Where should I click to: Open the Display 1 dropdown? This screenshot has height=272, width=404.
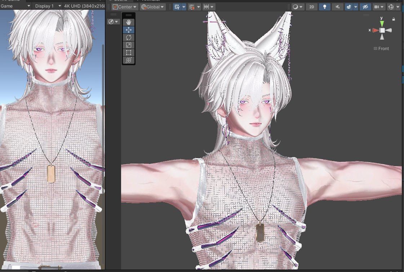[x=47, y=6]
